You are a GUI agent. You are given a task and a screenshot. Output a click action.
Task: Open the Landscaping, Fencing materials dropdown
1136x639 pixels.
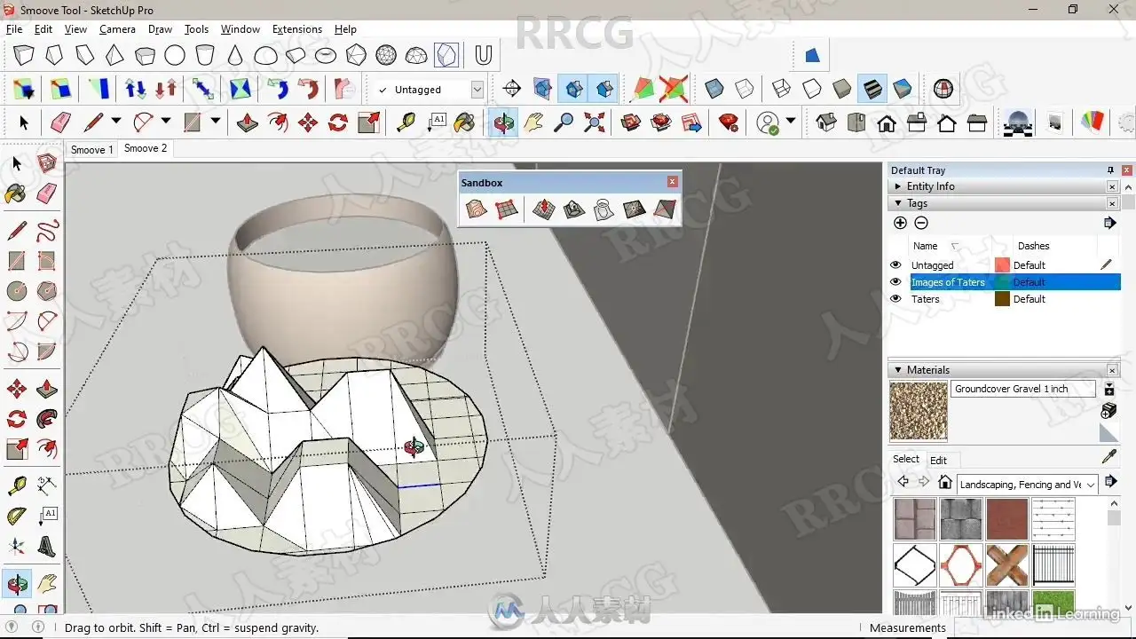point(1091,485)
